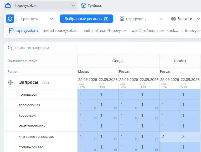This screenshot has height=152, width=201.
Task: Click the first 22.09.2026 date under Москва
Action: point(87,80)
